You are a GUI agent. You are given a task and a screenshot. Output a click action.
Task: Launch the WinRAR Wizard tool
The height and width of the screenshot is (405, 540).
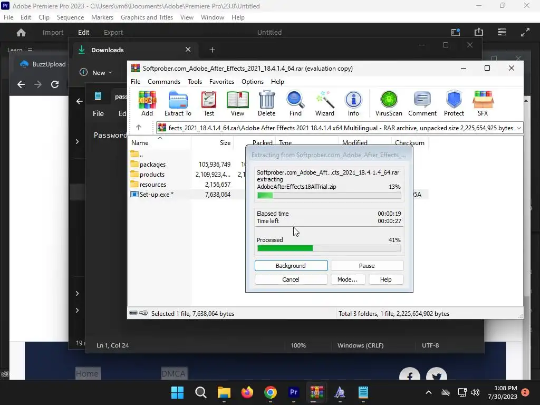325,103
